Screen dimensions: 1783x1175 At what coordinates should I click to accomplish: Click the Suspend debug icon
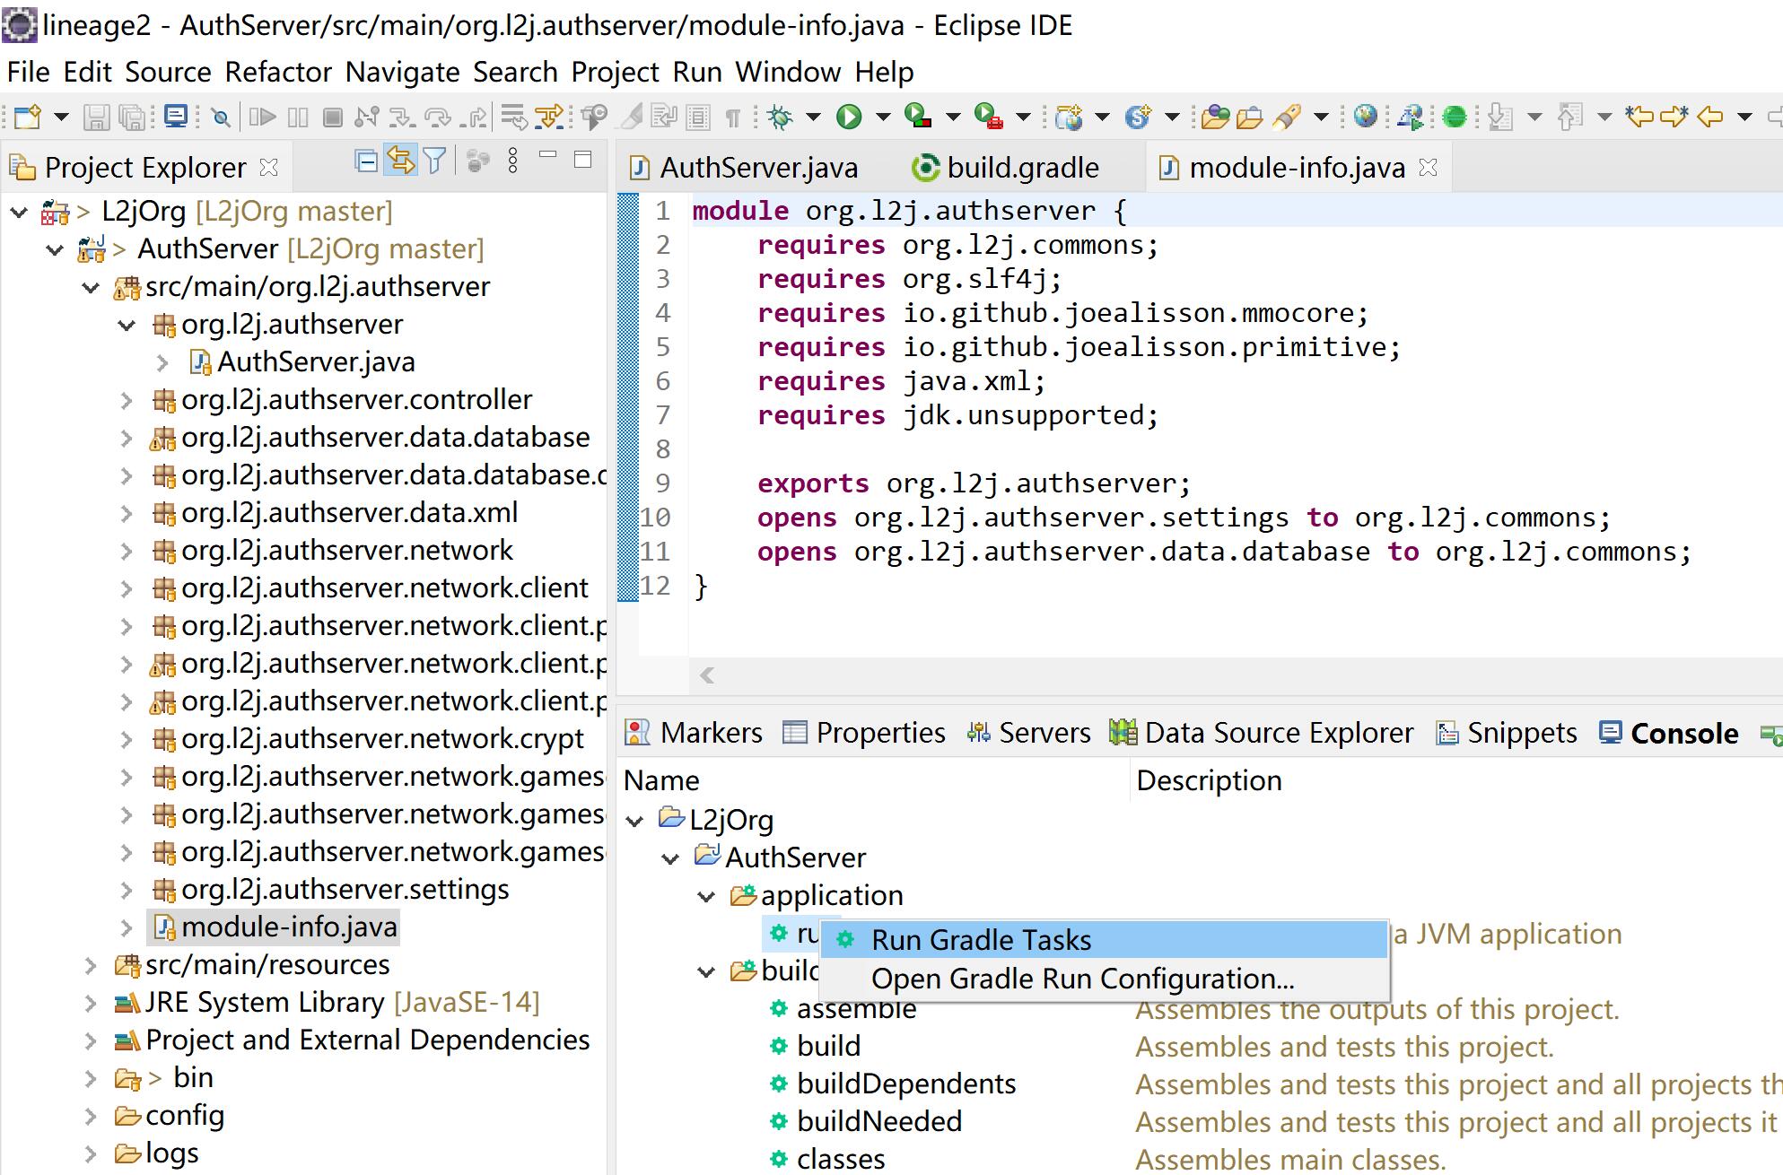tap(297, 117)
